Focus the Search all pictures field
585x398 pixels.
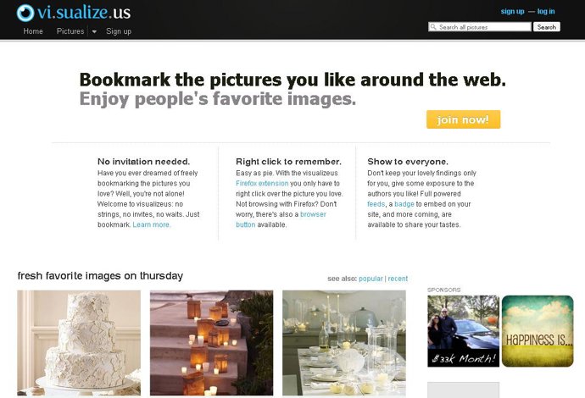480,27
